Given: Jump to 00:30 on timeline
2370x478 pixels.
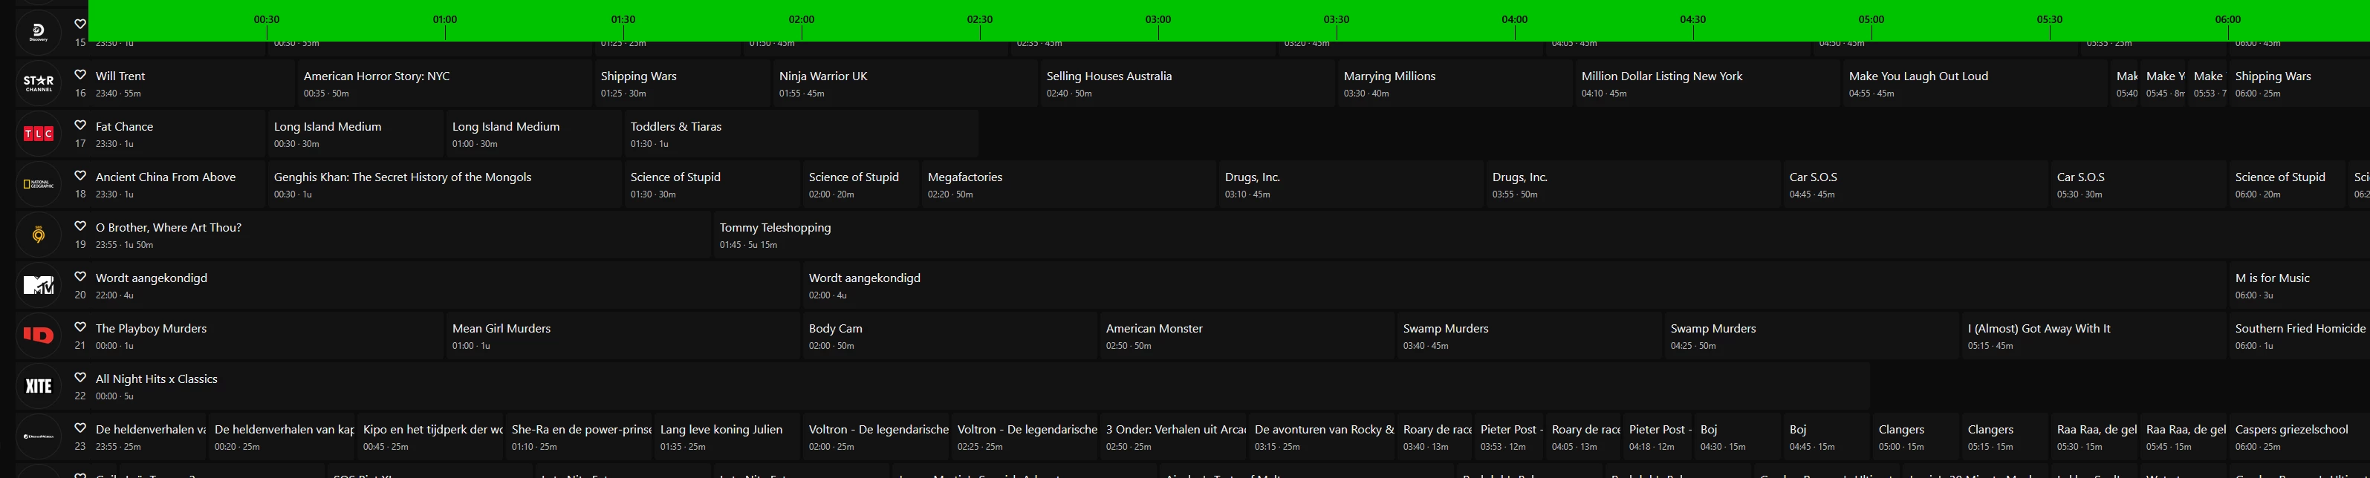Looking at the screenshot, I should (x=267, y=19).
